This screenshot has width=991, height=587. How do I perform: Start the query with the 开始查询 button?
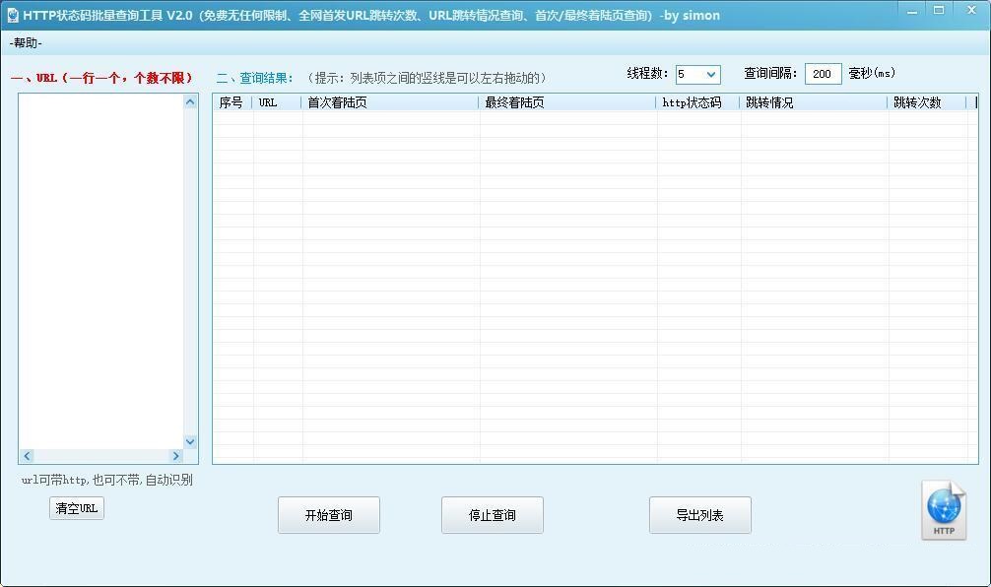tap(329, 515)
